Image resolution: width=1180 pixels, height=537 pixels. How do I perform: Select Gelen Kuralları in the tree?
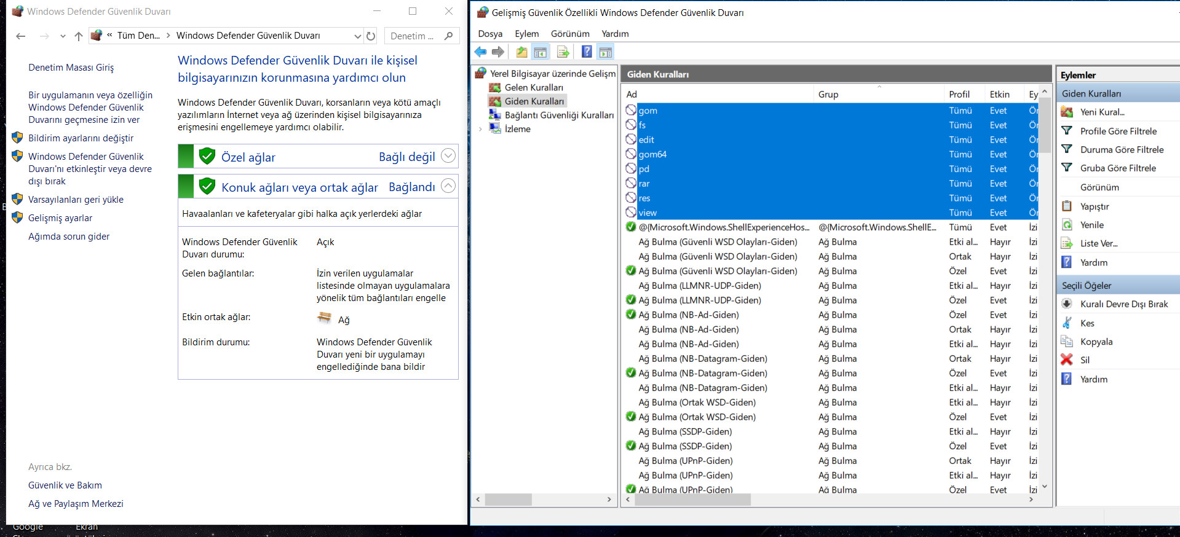pos(534,87)
